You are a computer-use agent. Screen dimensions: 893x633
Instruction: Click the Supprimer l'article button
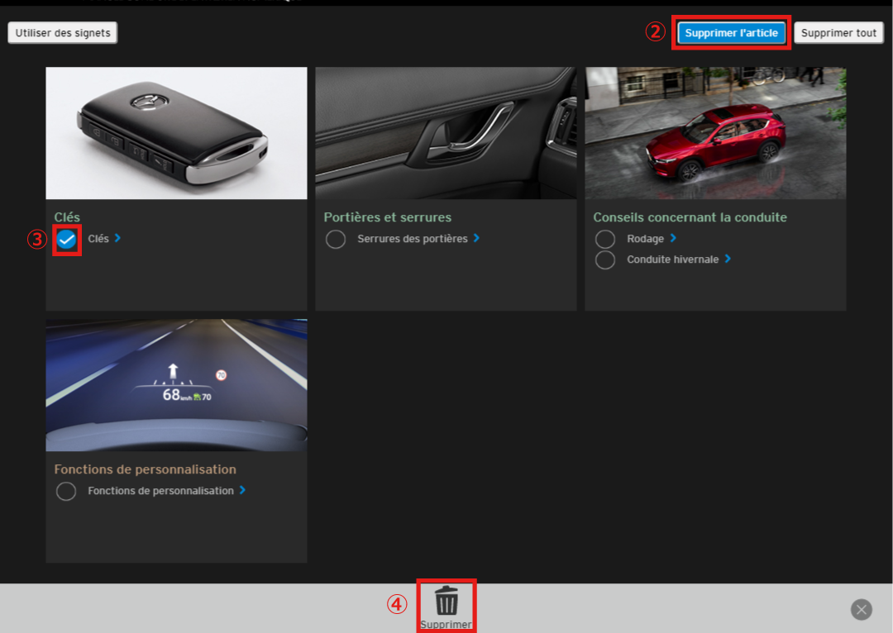731,33
